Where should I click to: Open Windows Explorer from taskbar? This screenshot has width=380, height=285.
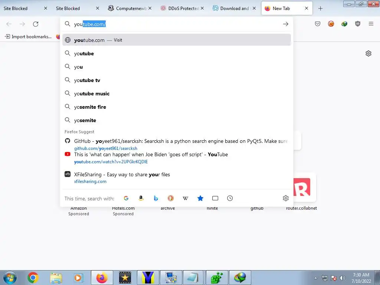click(56, 278)
